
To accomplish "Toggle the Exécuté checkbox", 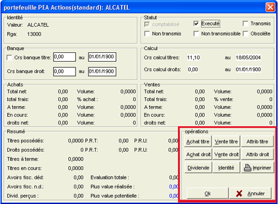I will coord(196,23).
